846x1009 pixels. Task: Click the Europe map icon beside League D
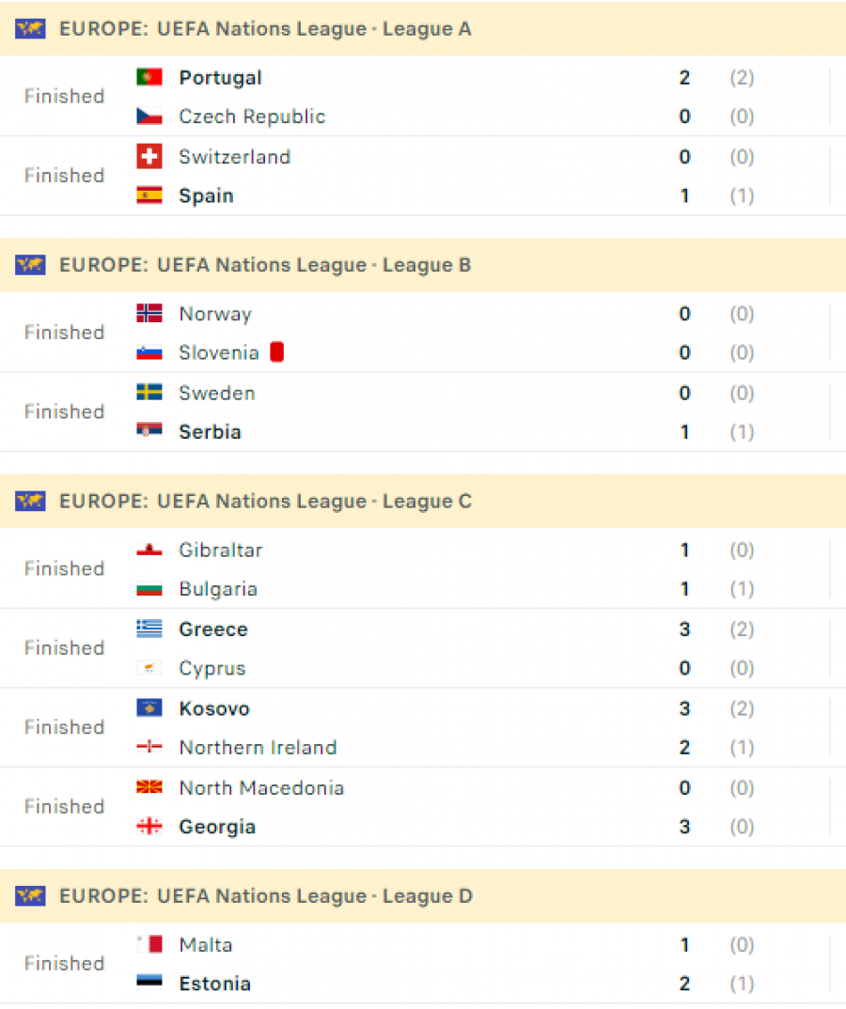point(30,895)
